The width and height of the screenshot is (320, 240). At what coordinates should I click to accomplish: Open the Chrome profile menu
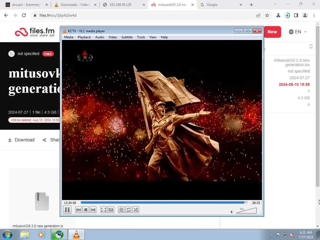pos(305,15)
